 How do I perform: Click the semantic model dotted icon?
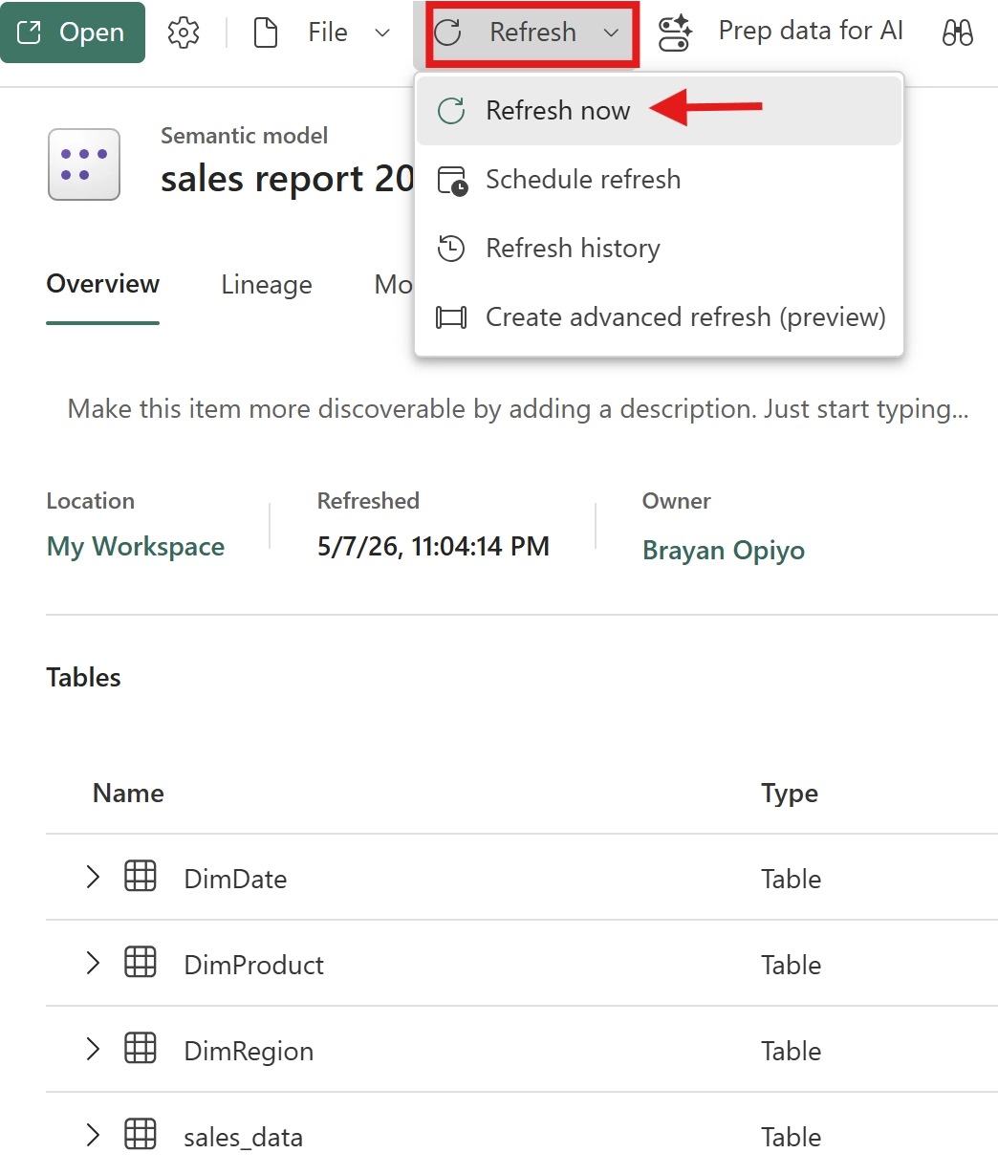click(84, 164)
